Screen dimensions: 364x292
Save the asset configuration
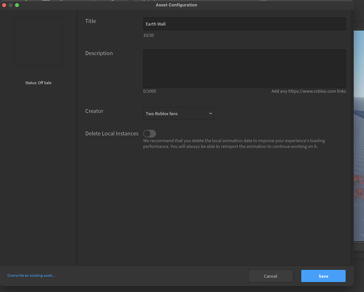(323, 276)
